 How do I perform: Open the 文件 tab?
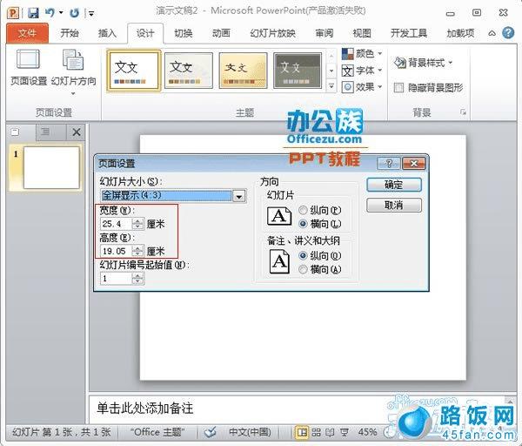click(x=27, y=33)
